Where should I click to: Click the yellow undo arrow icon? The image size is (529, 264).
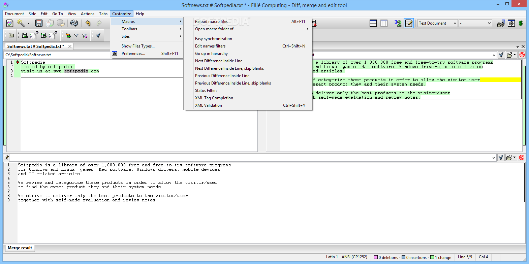point(88,23)
